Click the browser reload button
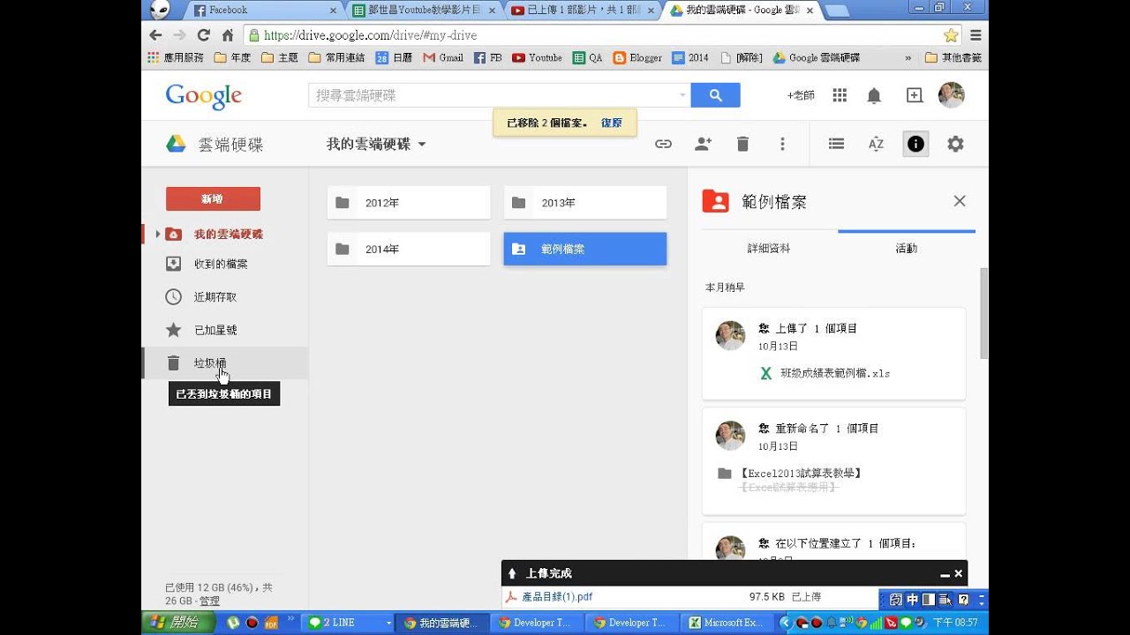The width and height of the screenshot is (1130, 635). click(x=203, y=35)
